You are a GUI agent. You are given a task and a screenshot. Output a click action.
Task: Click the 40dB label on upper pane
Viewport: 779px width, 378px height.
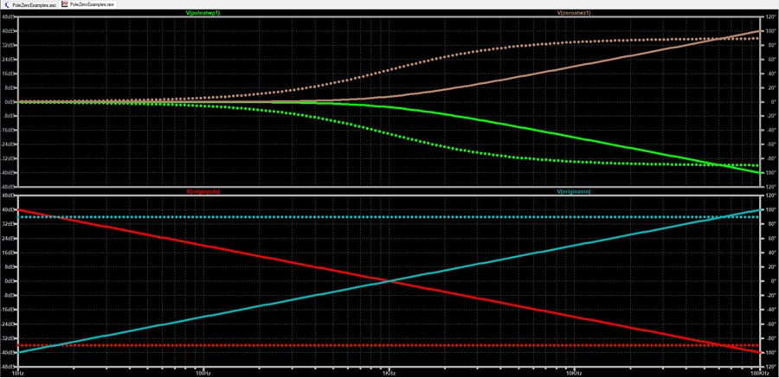[x=9, y=31]
